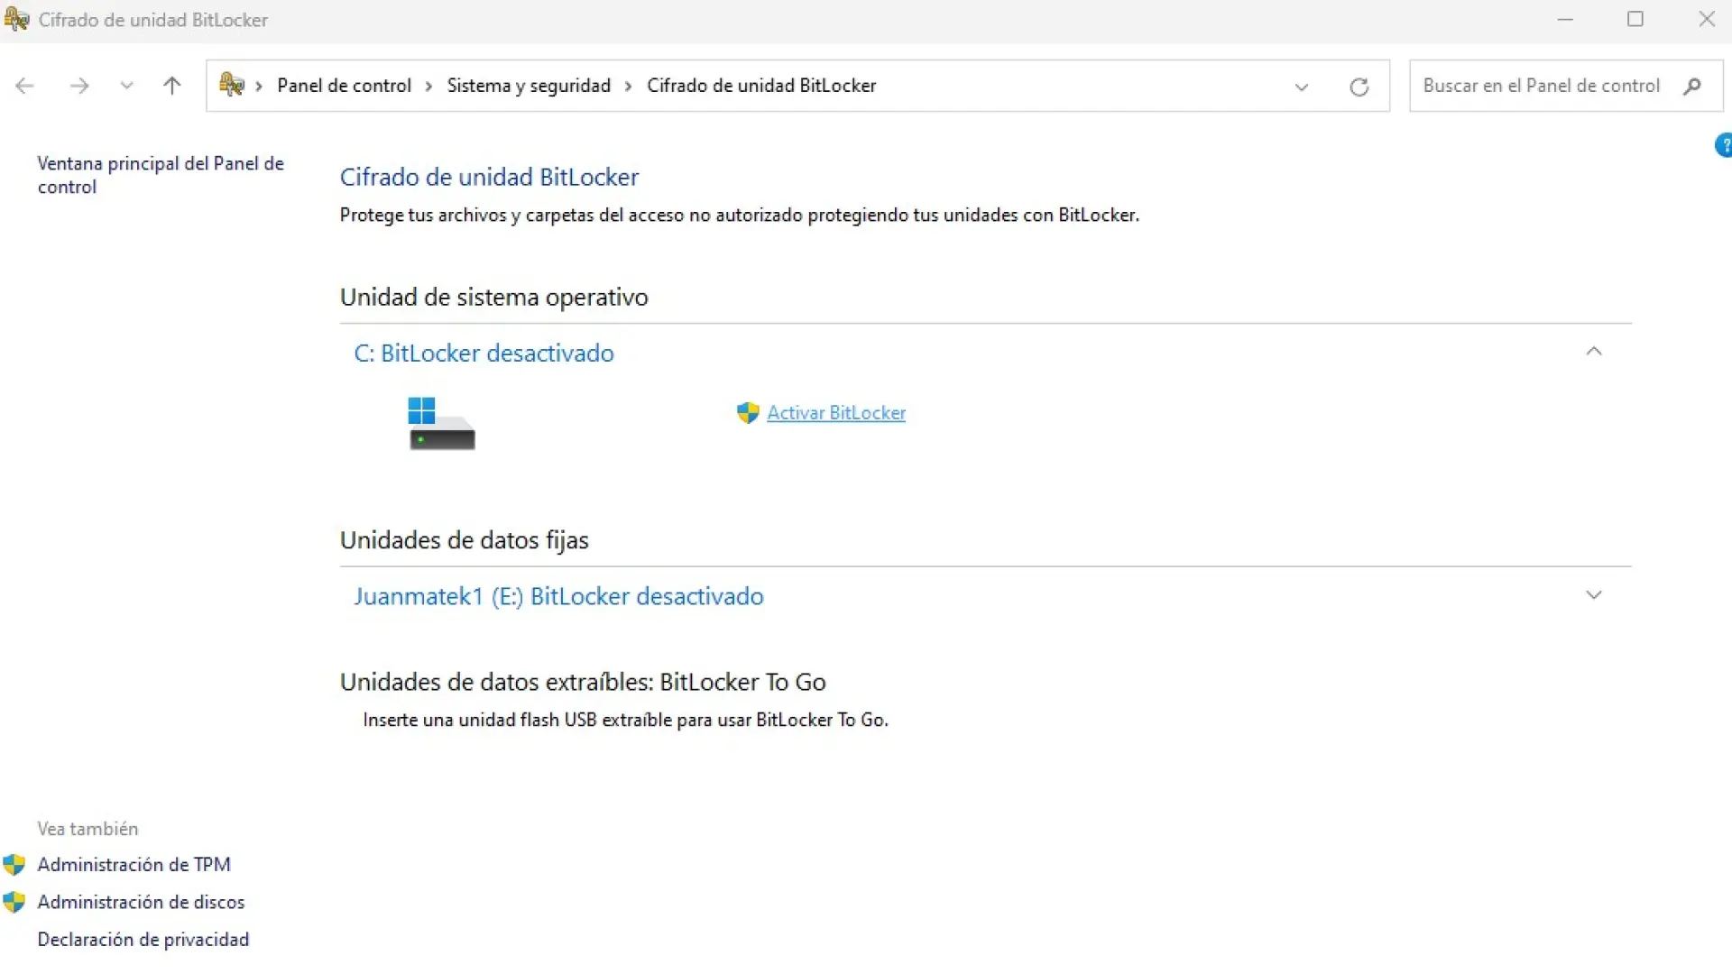Open Declaración de privacidad link
1732x974 pixels.
coord(143,940)
